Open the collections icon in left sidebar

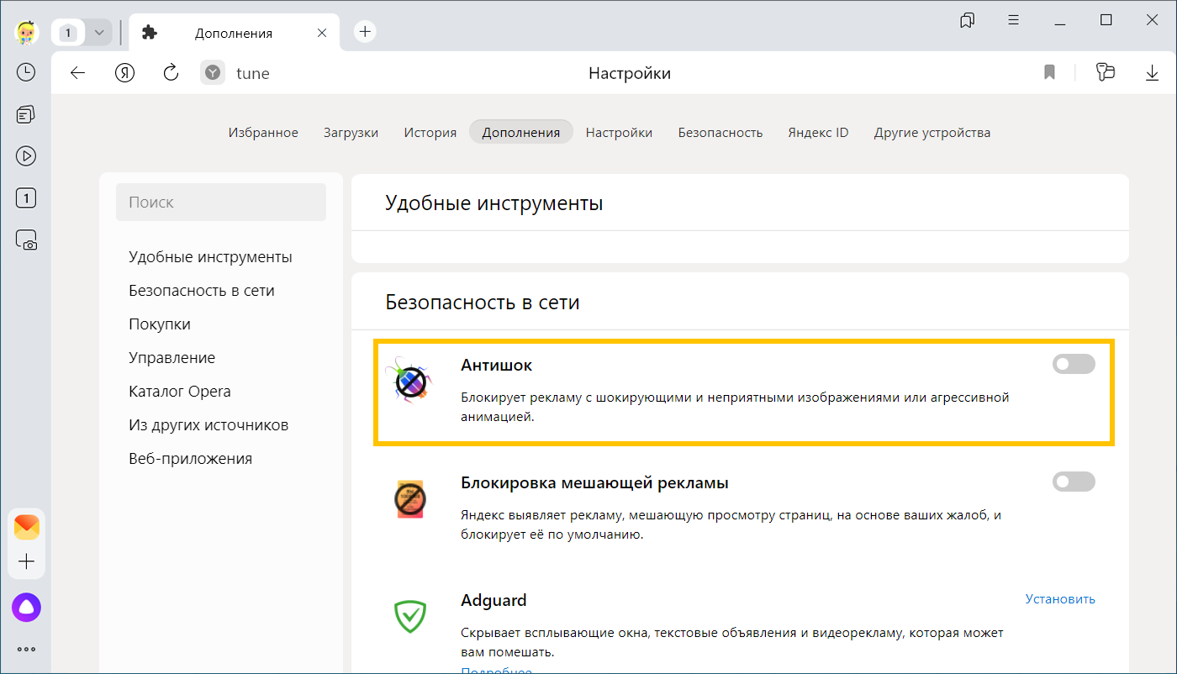26,114
